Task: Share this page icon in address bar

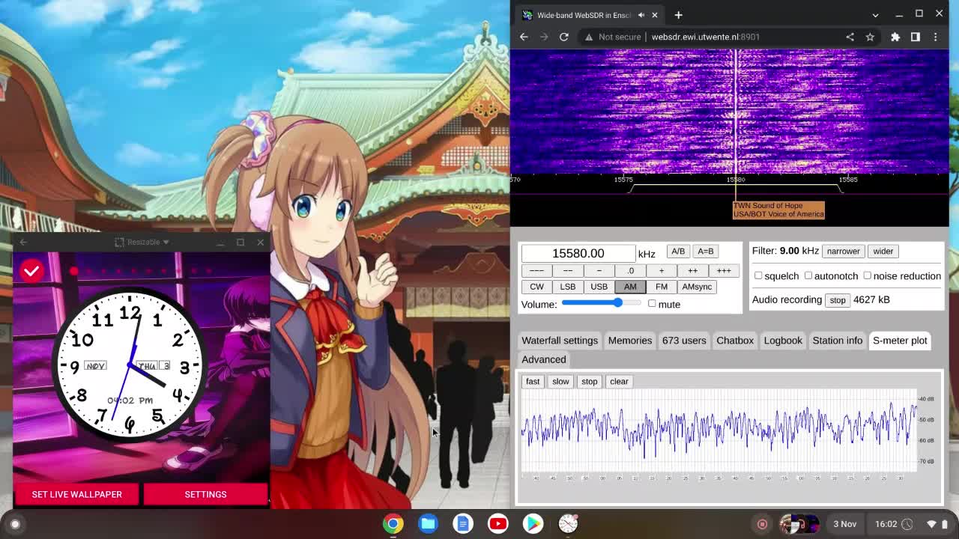Action: pos(850,37)
